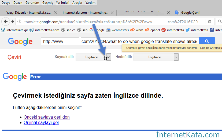Click the Google Translate URL input field
This screenshot has width=222, height=139.
[120, 41]
